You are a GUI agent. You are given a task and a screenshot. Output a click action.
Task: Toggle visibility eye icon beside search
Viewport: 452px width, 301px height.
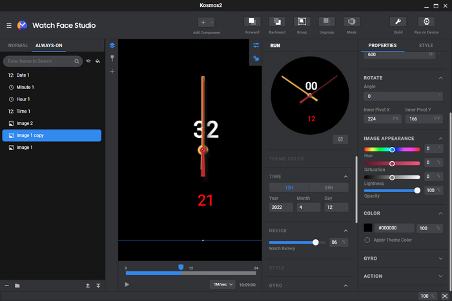point(88,61)
